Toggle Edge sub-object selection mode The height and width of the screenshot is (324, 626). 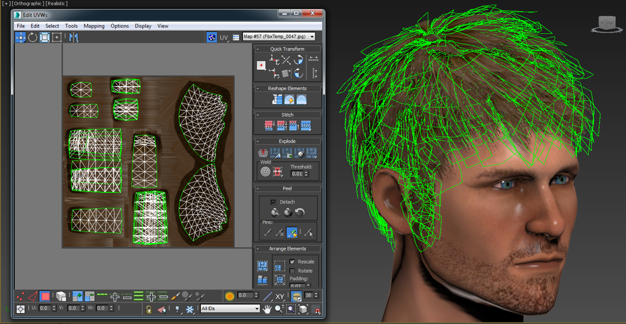point(33,296)
